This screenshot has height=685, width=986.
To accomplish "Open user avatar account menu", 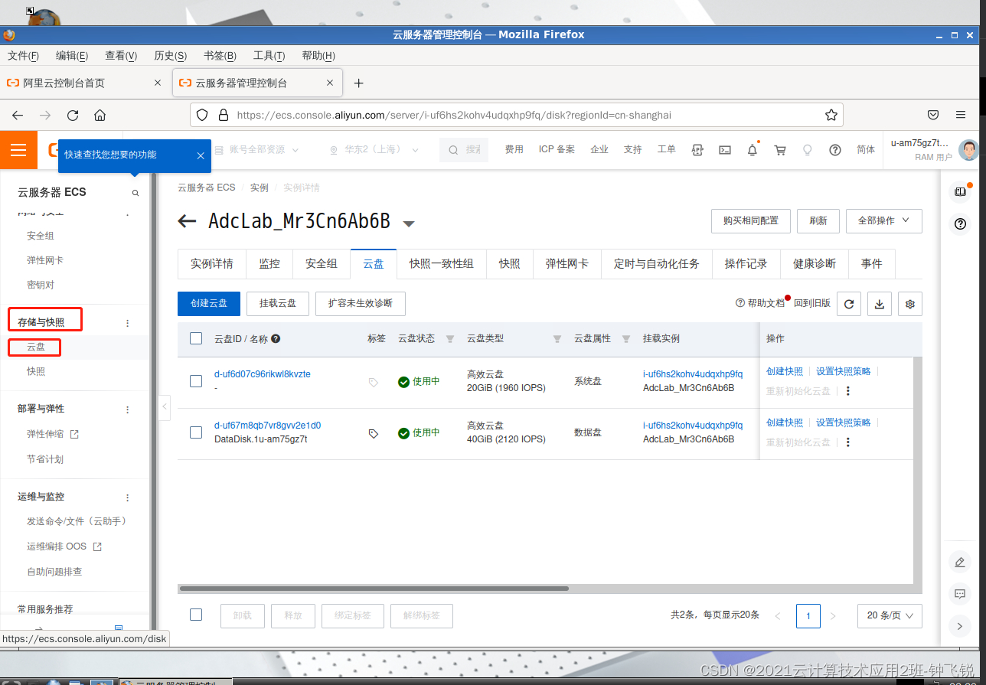I will coord(968,150).
